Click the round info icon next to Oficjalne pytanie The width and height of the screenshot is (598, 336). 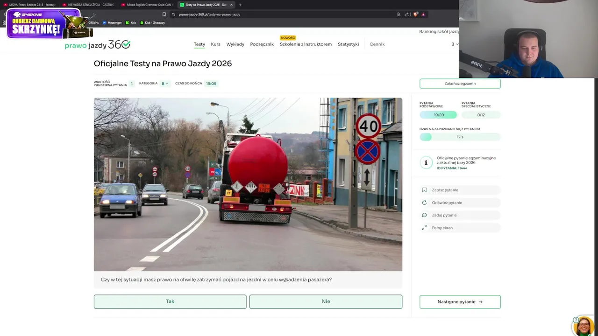point(426,162)
